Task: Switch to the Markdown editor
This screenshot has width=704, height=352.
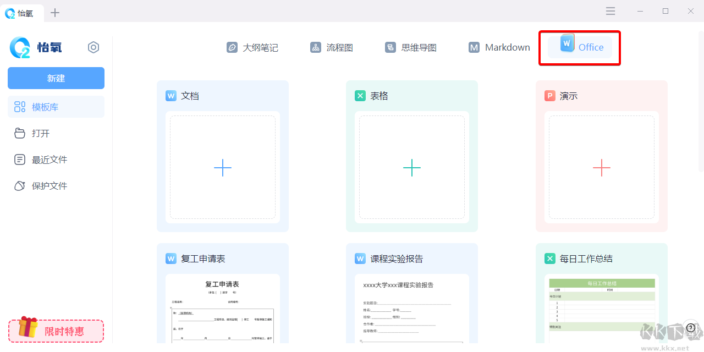Action: click(x=498, y=47)
